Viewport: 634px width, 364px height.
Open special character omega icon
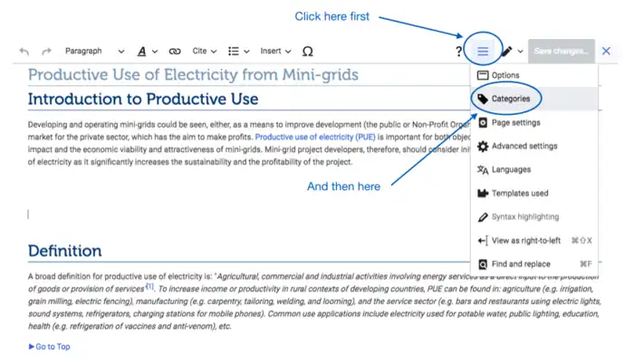tap(307, 52)
